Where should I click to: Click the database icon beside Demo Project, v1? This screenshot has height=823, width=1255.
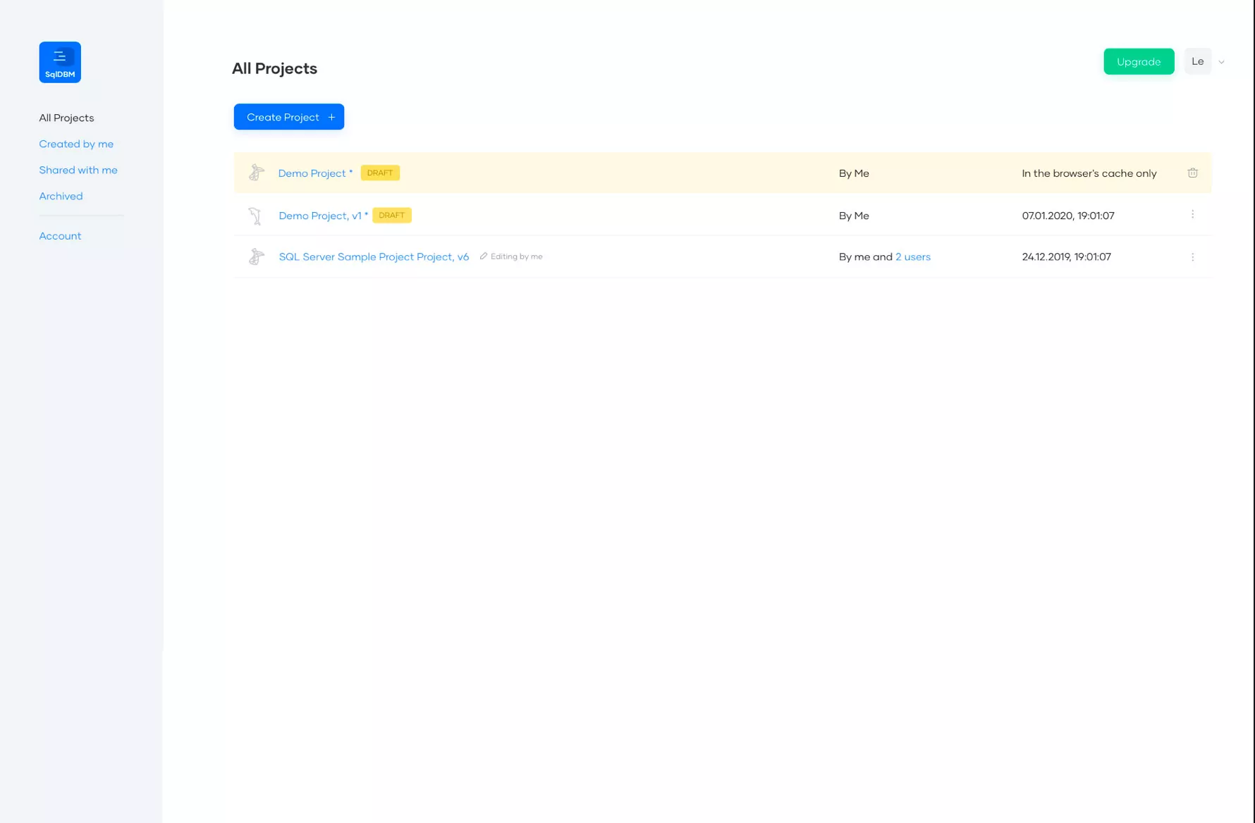255,216
